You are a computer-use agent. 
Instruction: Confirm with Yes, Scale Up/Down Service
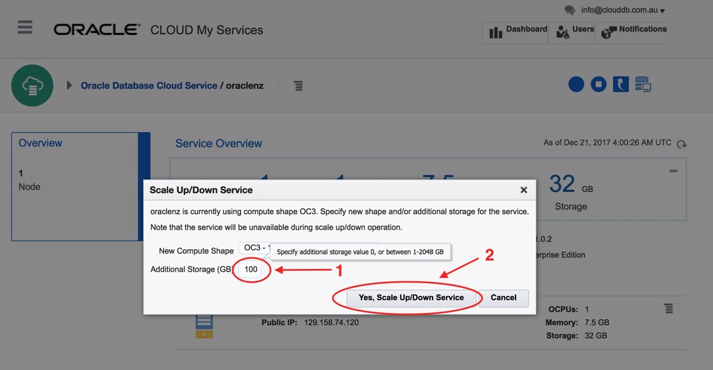click(x=411, y=297)
